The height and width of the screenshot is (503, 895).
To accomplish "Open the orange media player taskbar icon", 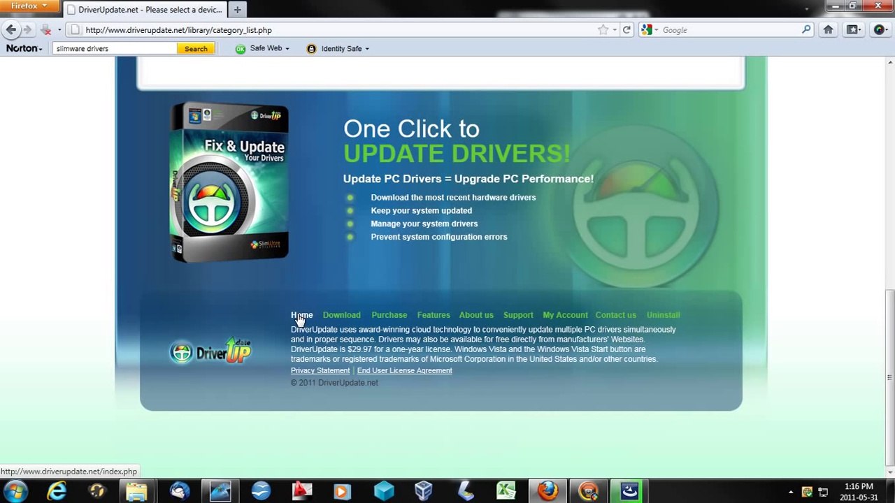I will [342, 491].
